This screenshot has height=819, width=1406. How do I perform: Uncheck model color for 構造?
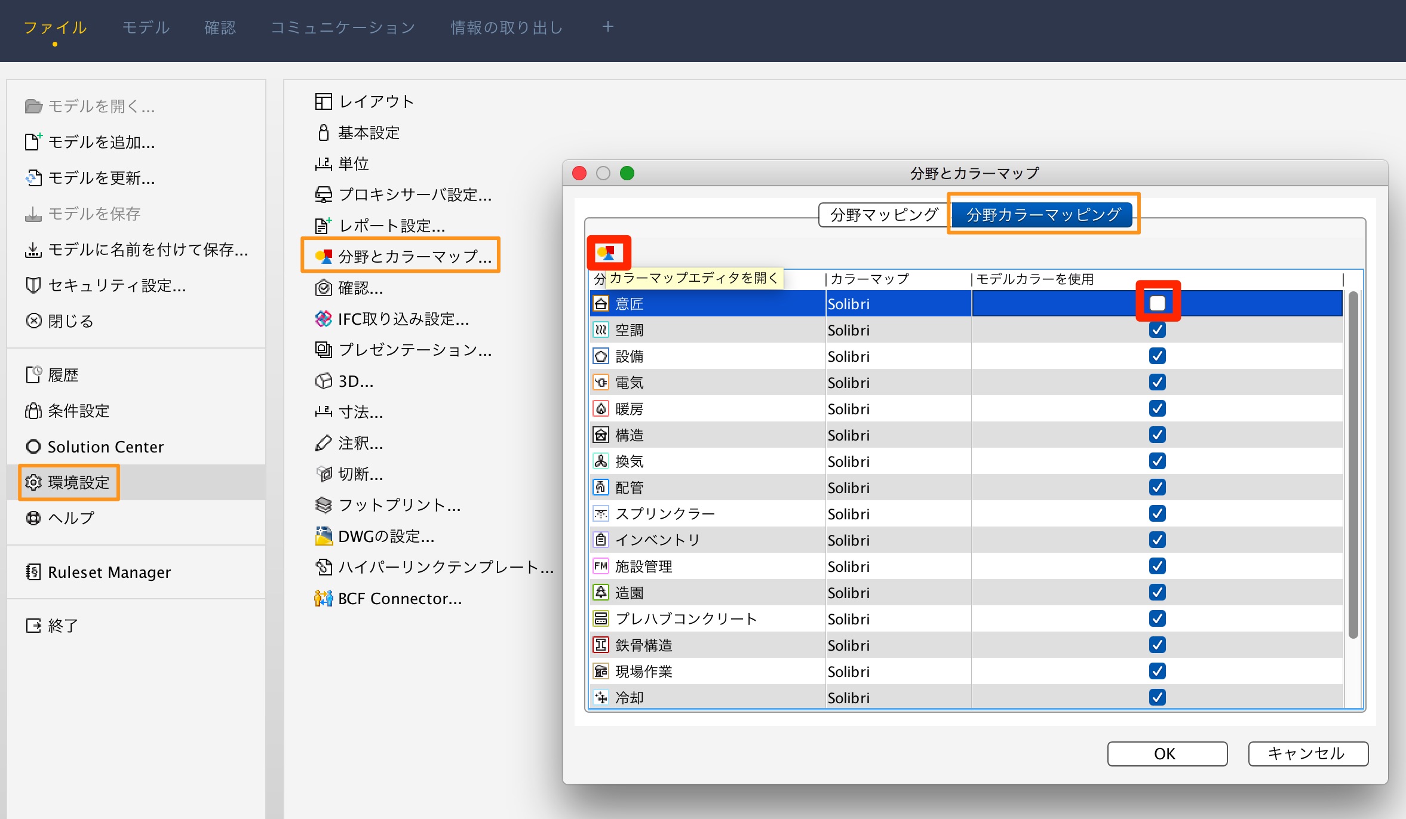(1157, 435)
